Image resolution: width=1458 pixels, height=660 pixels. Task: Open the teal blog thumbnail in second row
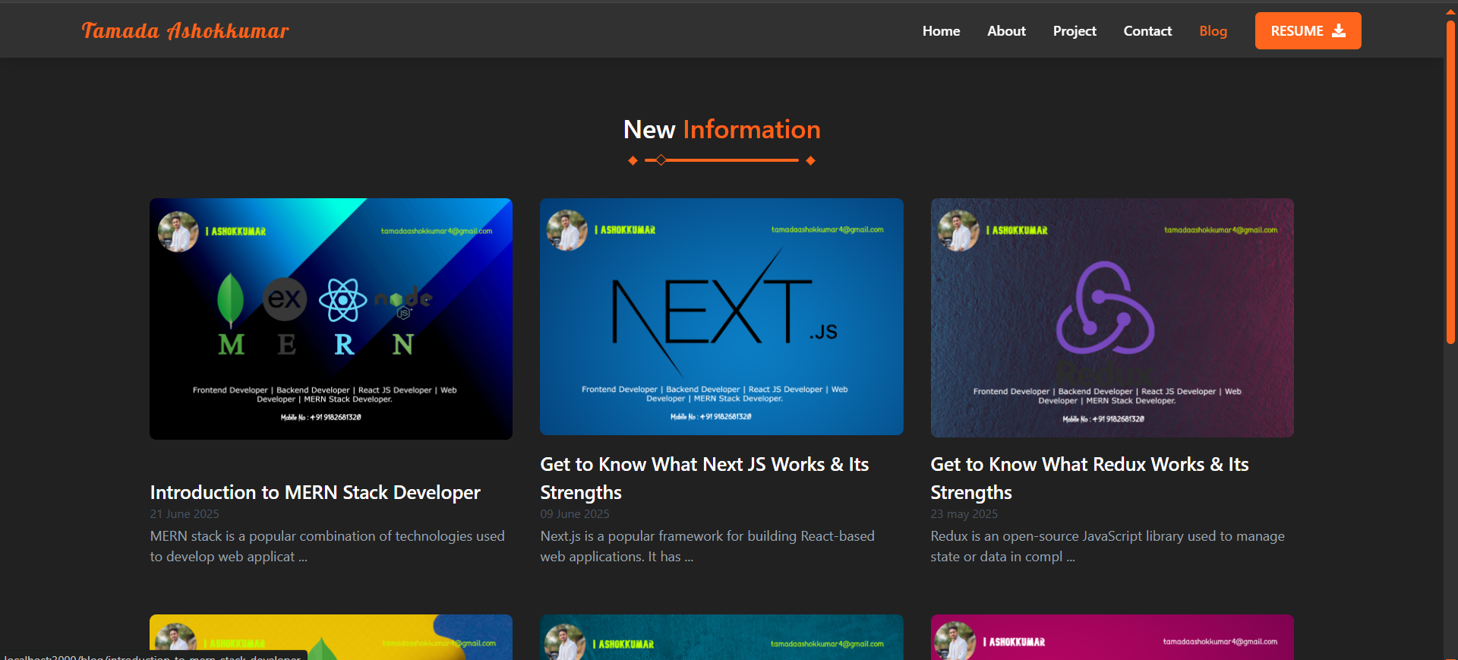pyautogui.click(x=721, y=636)
